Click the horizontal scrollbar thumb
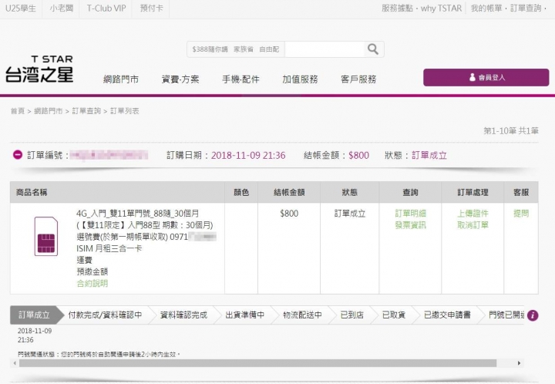Image resolution: width=555 pixels, height=384 pixels. (257, 363)
